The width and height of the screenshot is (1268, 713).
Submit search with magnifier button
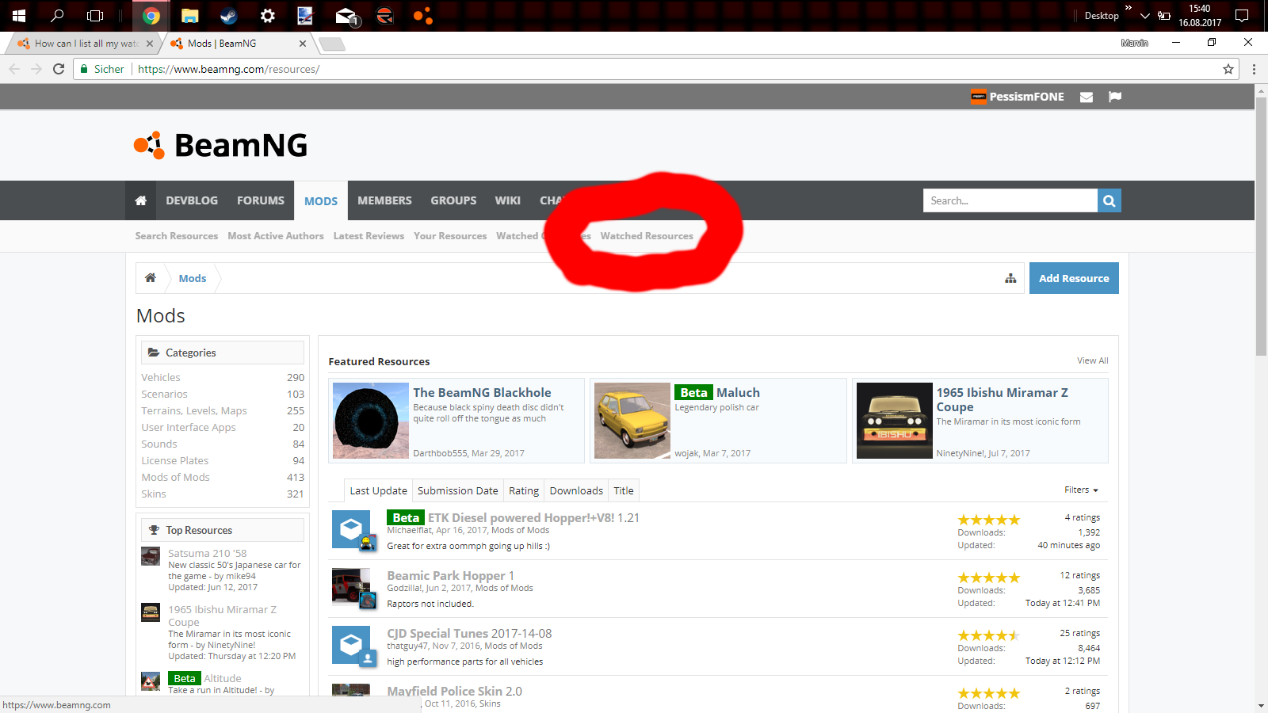(x=1109, y=200)
